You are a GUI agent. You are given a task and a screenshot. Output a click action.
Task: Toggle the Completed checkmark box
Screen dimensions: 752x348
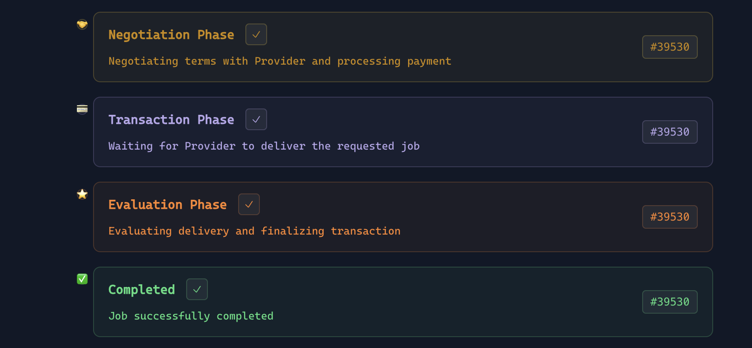click(197, 289)
